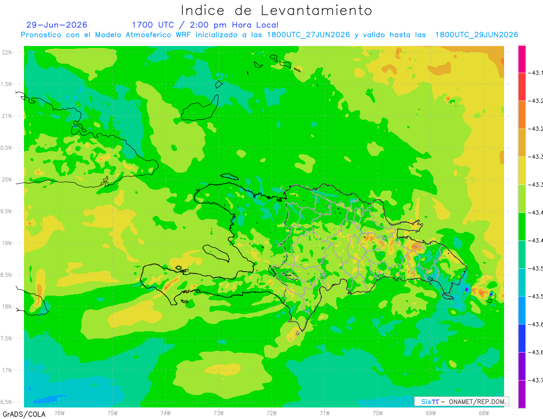Viewport: 543px width, 419px height.
Task: Click the "69W" longitude label
Action: (x=431, y=413)
